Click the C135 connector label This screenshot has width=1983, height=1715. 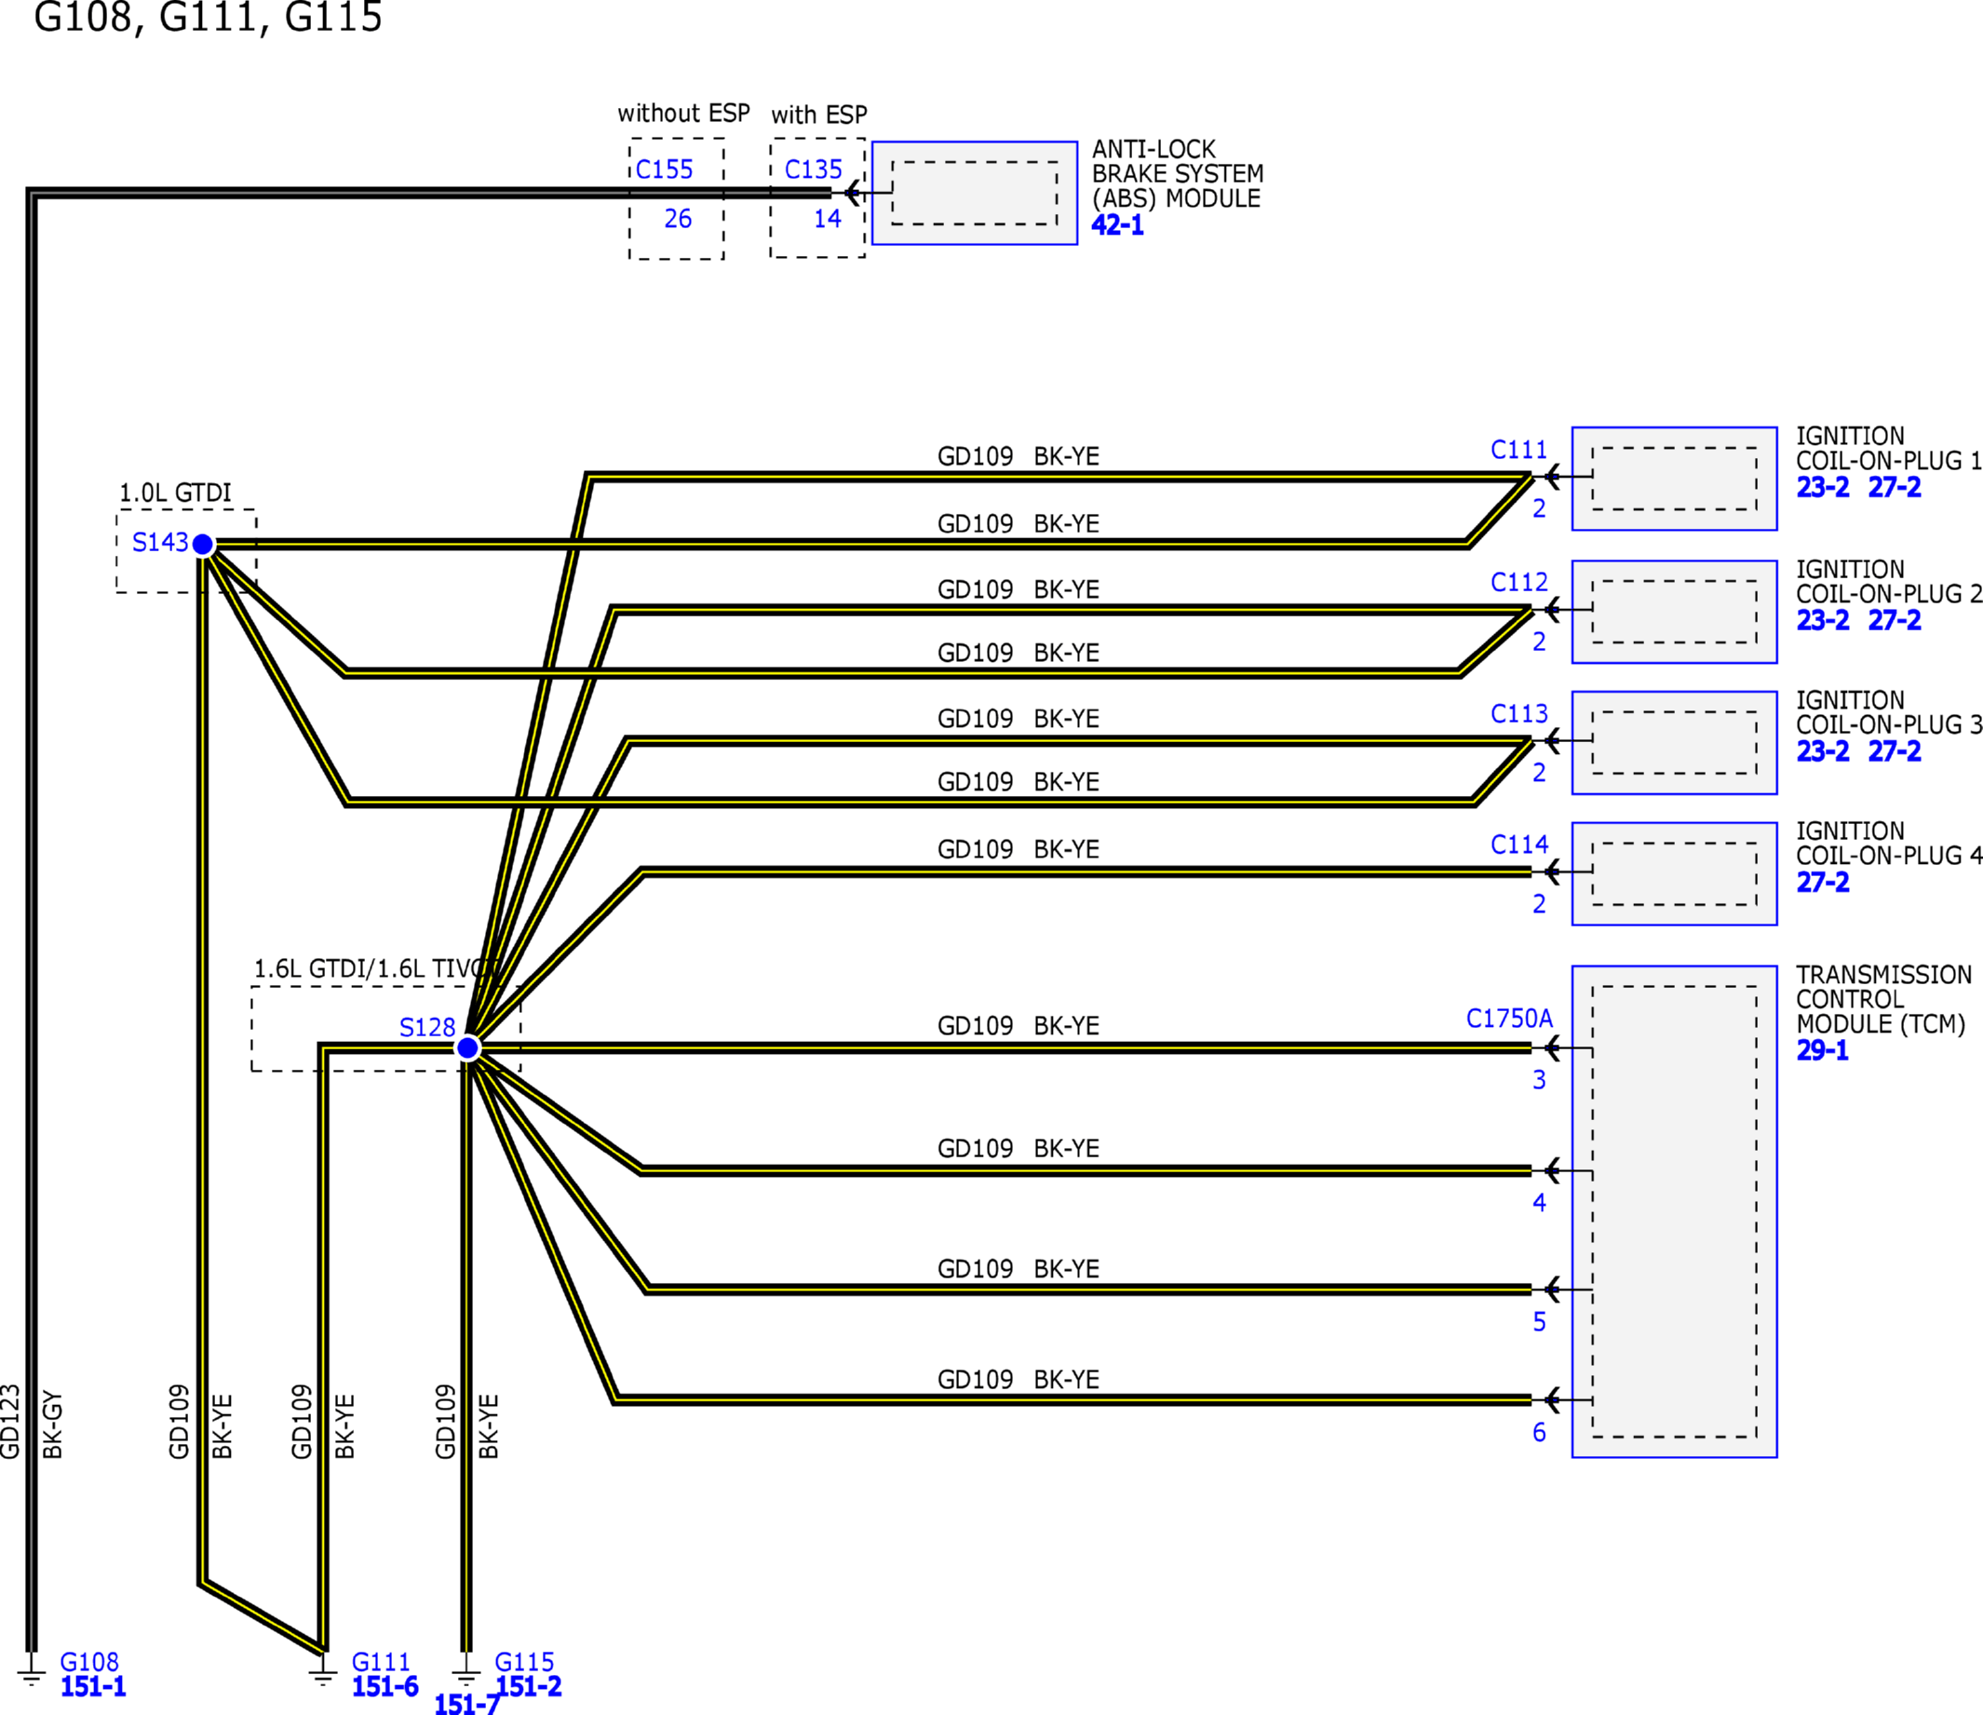814,169
